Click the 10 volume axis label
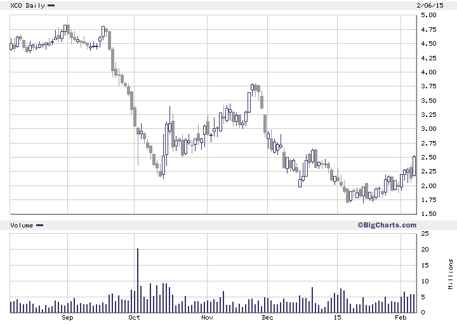Image resolution: width=457 pixels, height=324 pixels. pos(425,281)
